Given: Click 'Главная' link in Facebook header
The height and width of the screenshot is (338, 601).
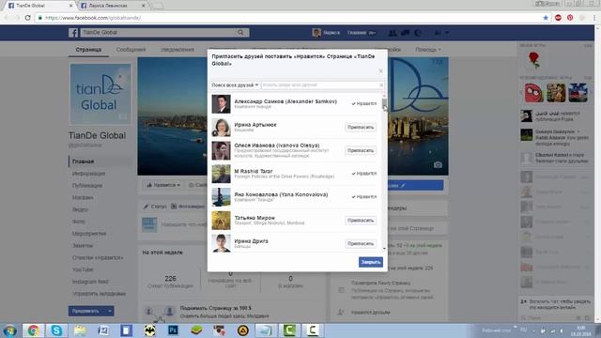Looking at the screenshot, I should [x=357, y=33].
